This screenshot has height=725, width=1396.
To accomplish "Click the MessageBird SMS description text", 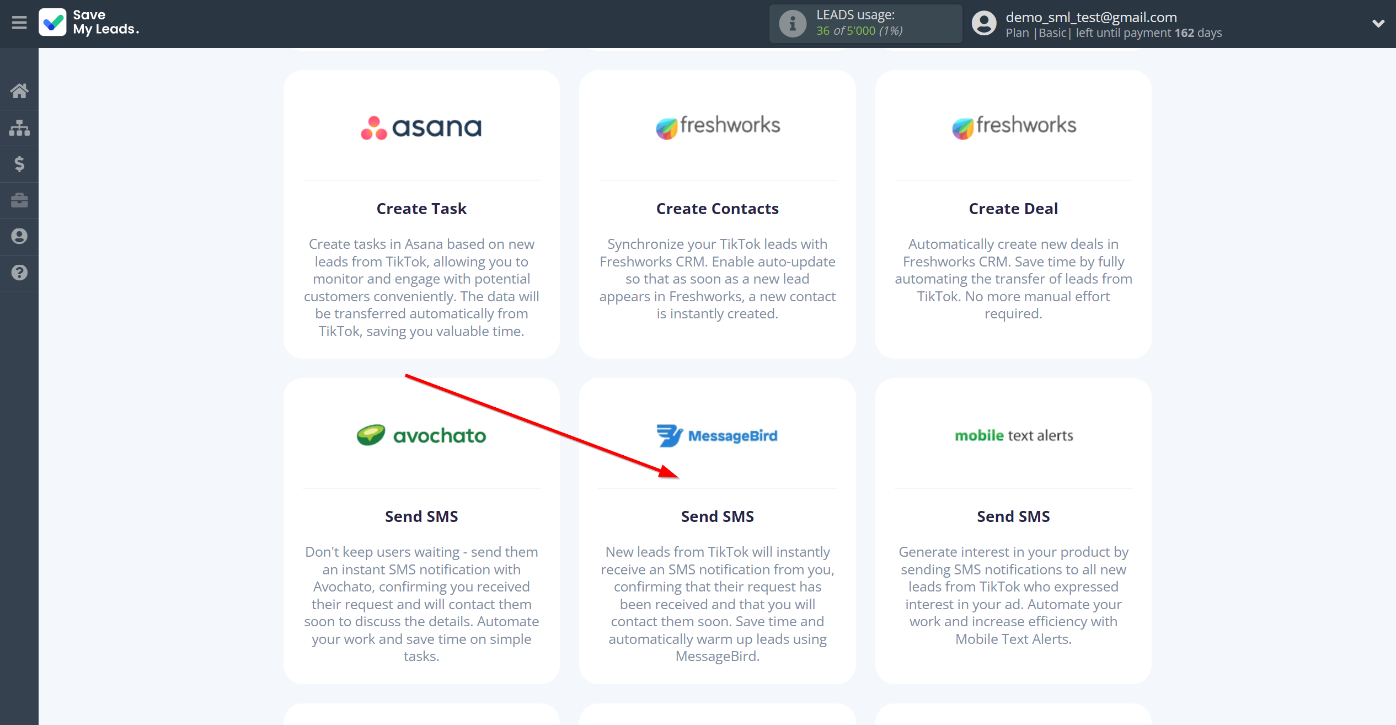I will 717,604.
